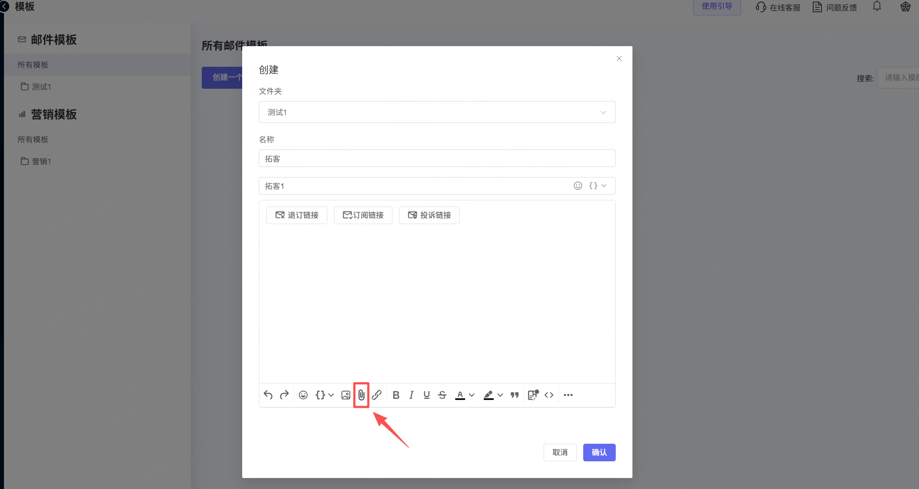Redo the last editor action
The image size is (919, 489).
tap(284, 395)
